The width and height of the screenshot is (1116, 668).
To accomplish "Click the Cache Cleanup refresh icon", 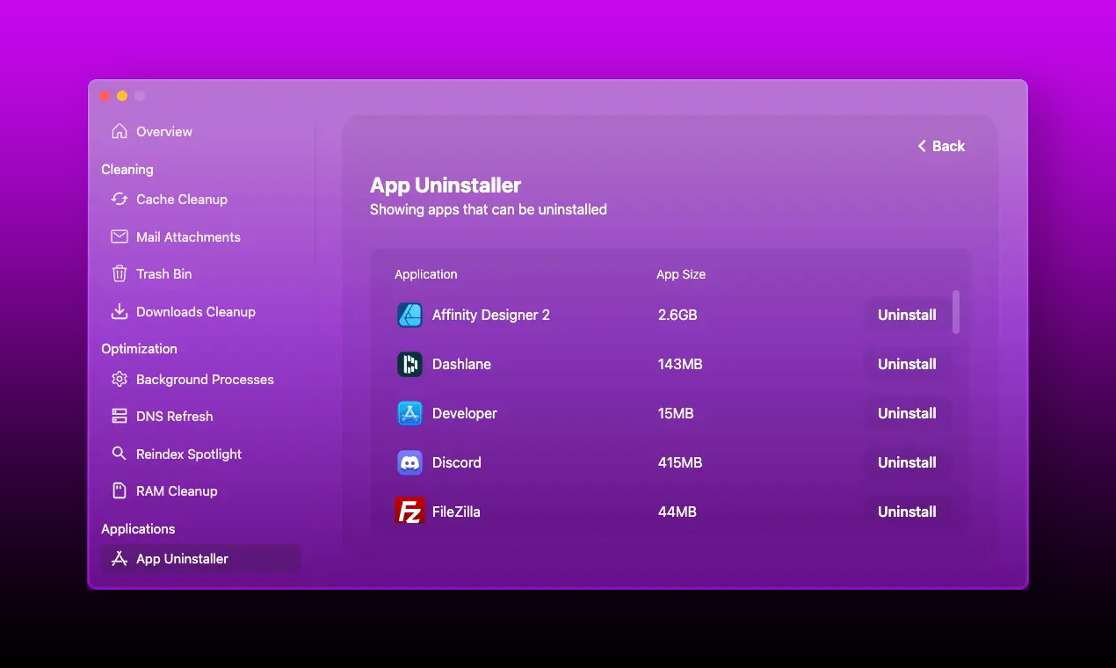I will point(120,200).
